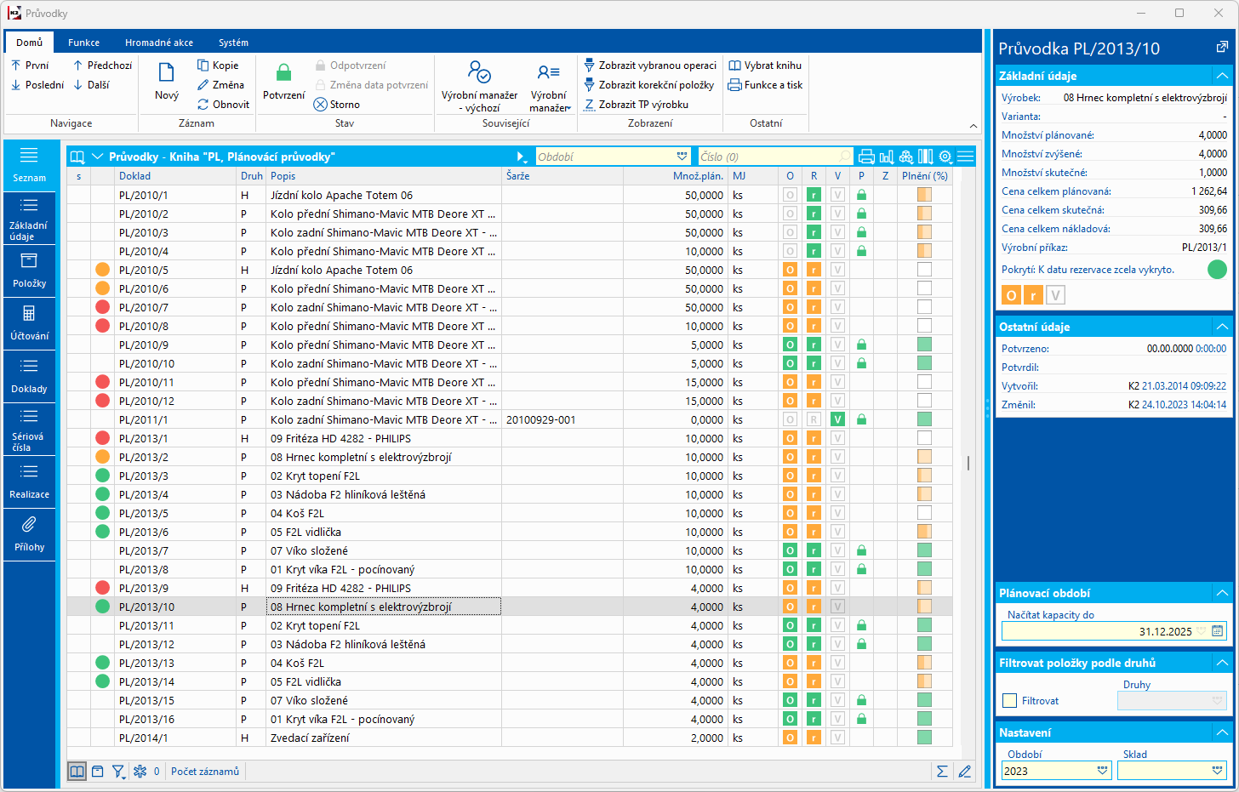
Task: Click the green coverage status indicator
Action: click(1217, 270)
